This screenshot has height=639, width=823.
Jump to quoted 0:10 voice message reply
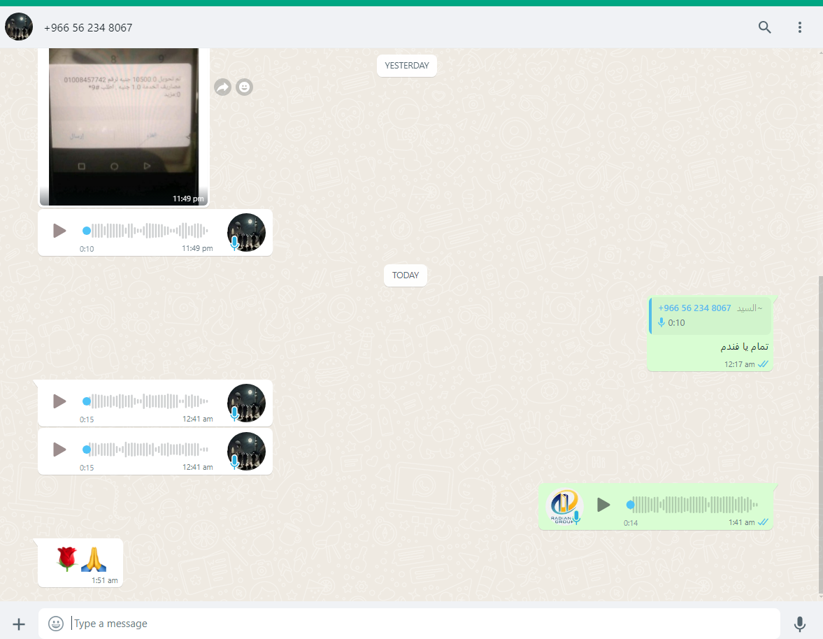[x=710, y=315]
